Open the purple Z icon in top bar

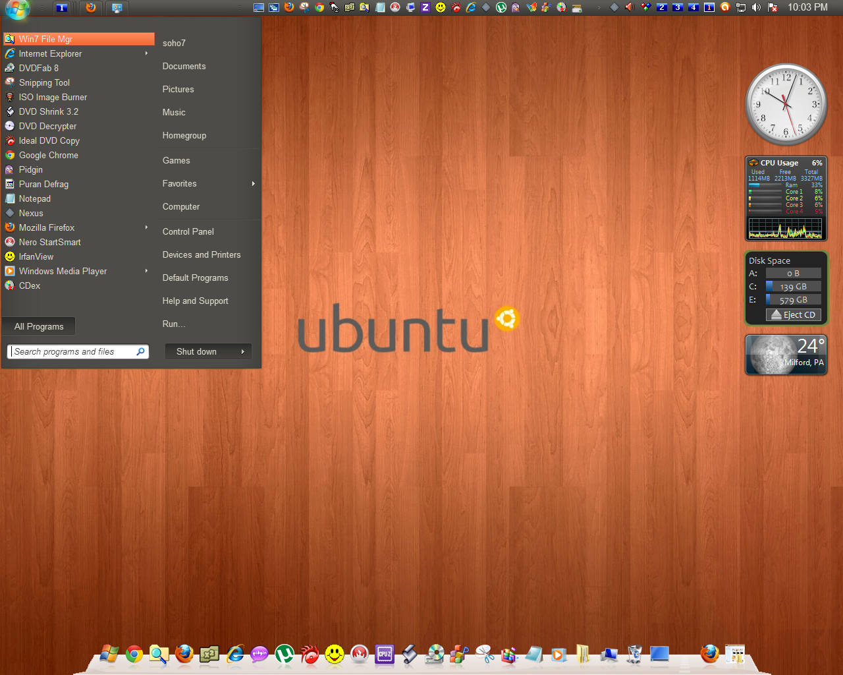(425, 7)
